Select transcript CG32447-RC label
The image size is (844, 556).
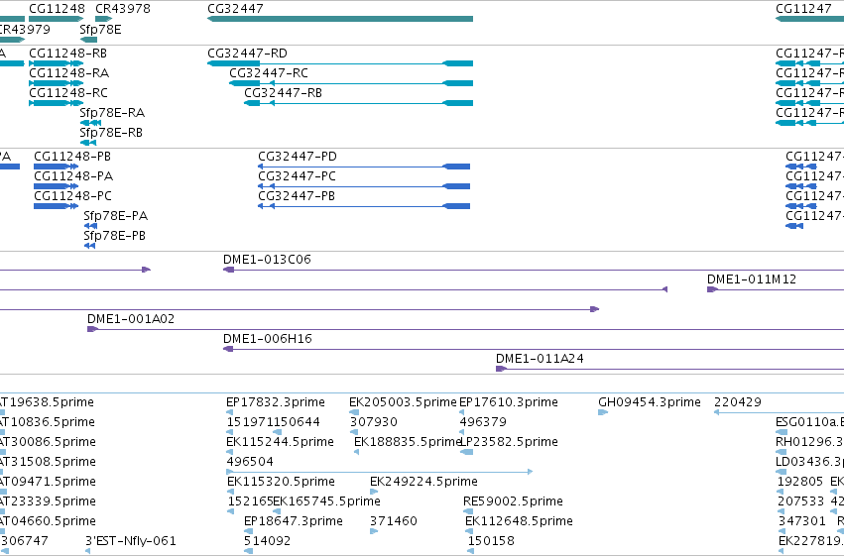269,72
